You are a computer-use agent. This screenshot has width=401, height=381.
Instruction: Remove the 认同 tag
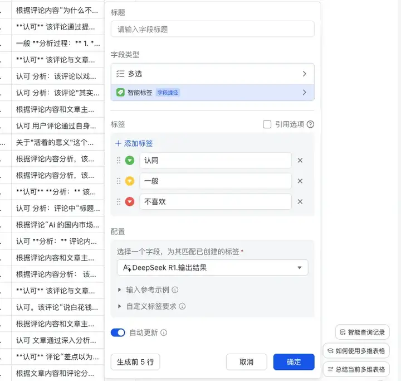300,161
